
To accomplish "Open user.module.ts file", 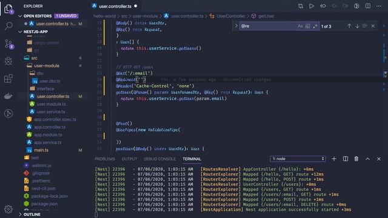I will (x=51, y=104).
